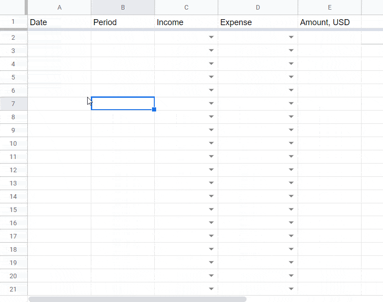Viewport: 383px width, 302px height.
Task: Select column B header
Action: tap(123, 7)
